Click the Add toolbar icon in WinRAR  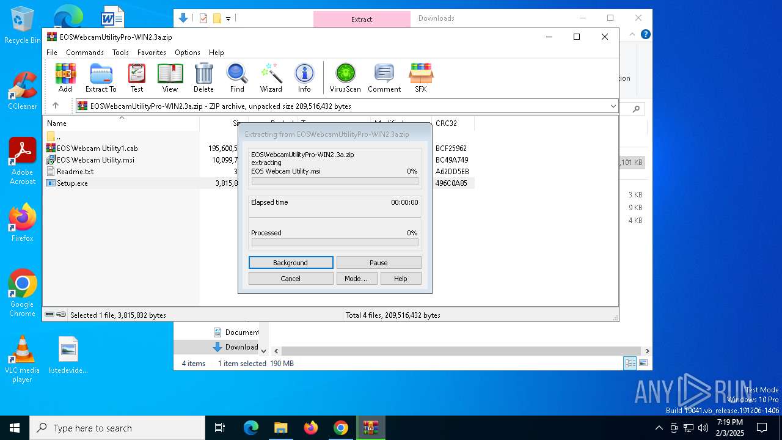(65, 78)
